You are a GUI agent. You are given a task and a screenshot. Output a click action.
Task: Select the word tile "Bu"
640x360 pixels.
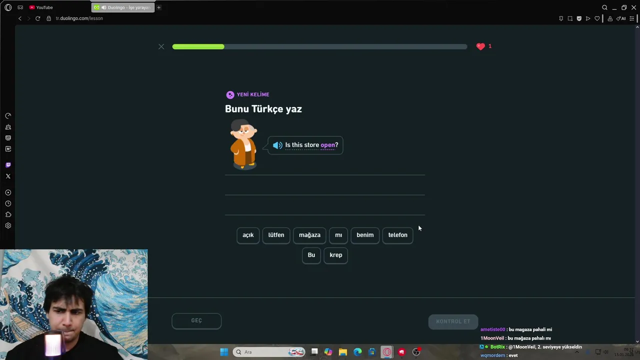tap(311, 255)
